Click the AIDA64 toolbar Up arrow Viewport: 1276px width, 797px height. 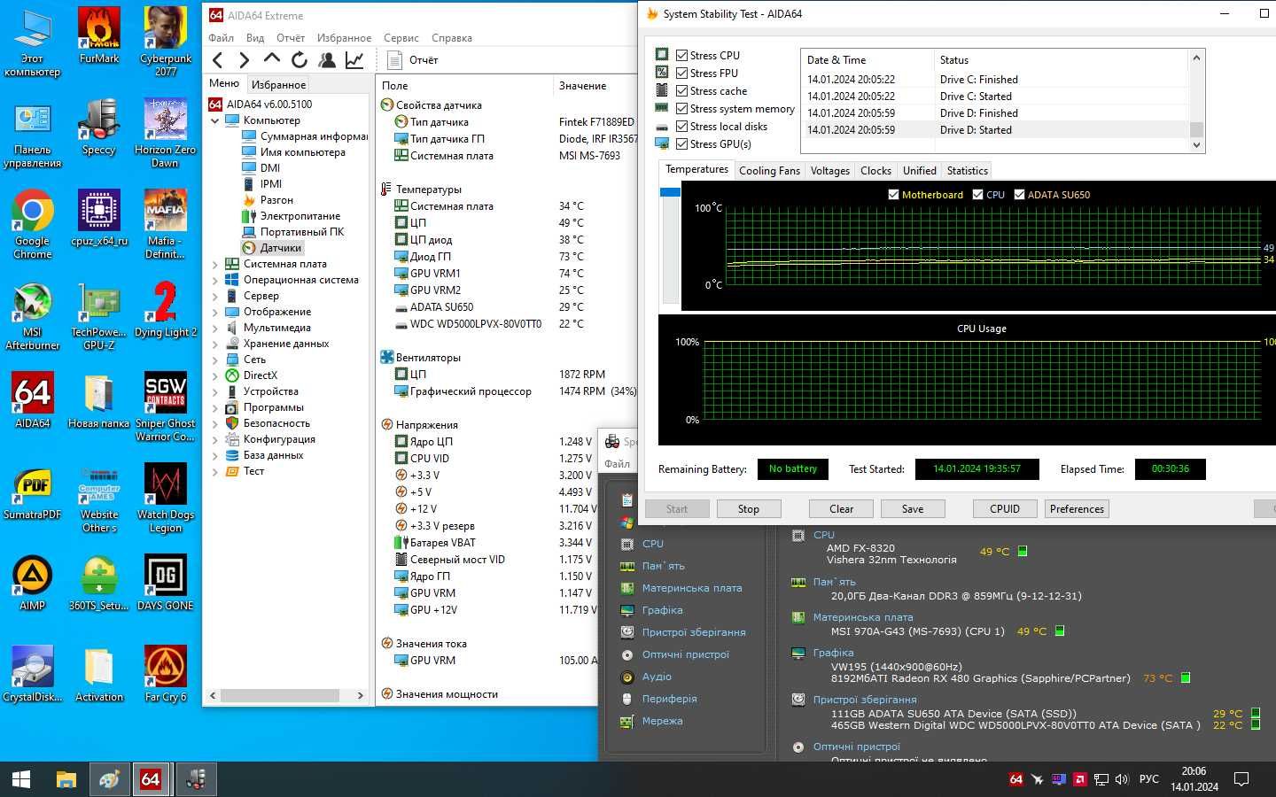click(x=272, y=59)
